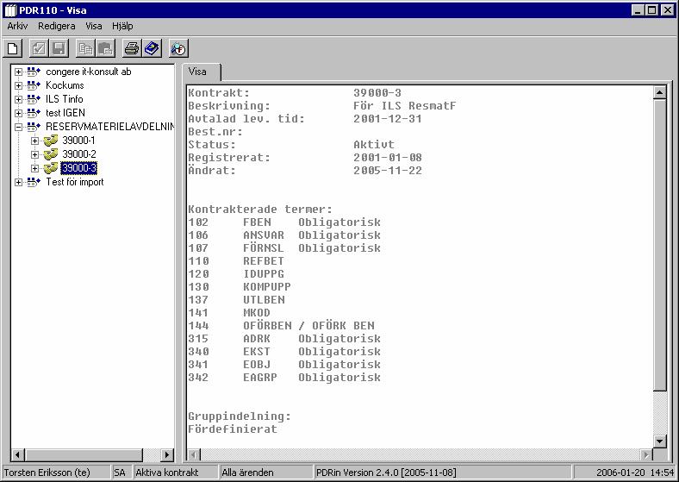Click the description För ILS ResmatF

(404, 106)
